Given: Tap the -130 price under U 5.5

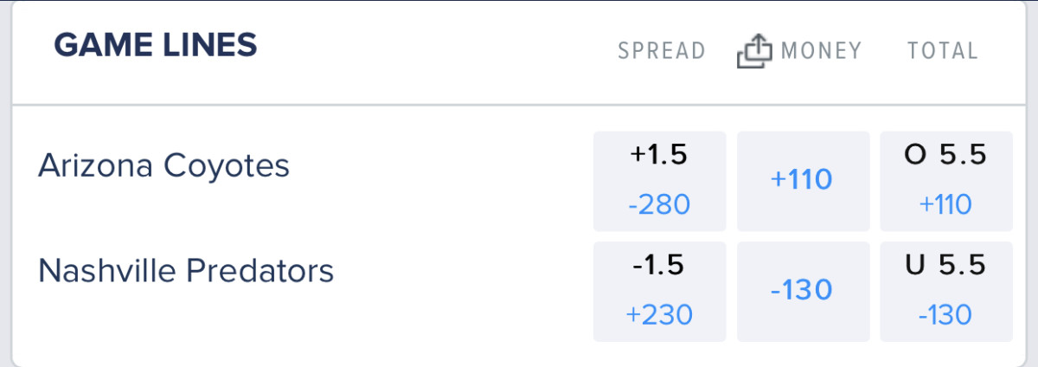Looking at the screenshot, I should tap(946, 315).
